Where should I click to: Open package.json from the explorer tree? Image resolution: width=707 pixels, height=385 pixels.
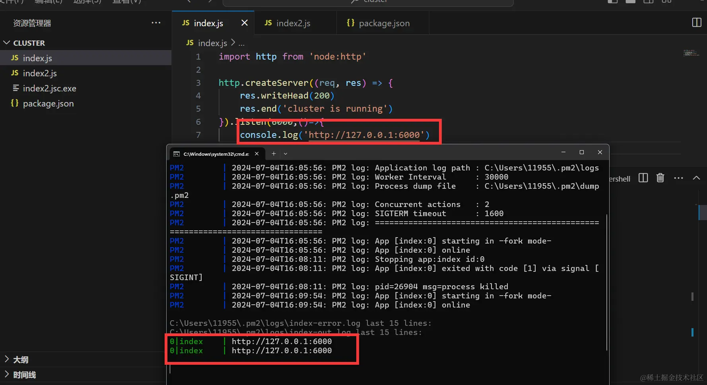pos(85,103)
